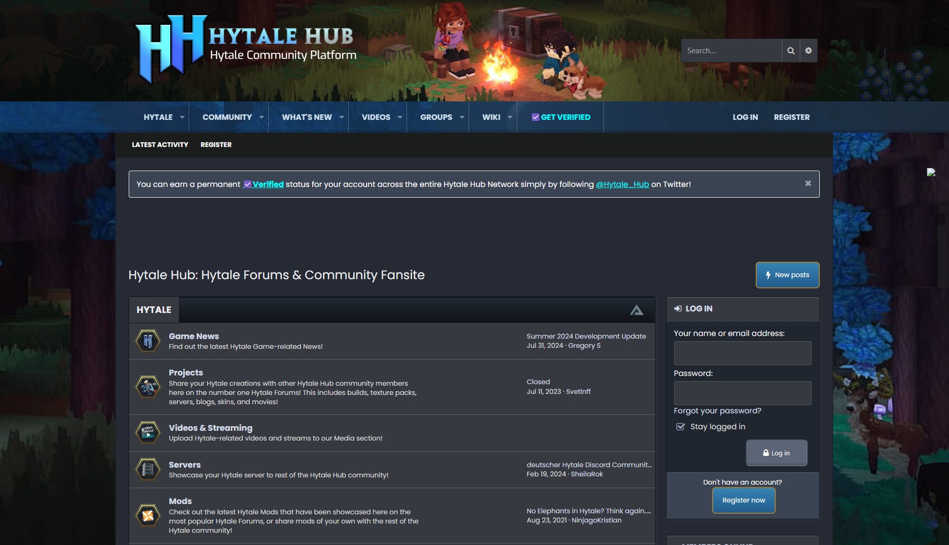Focus the Password field
The image size is (949, 545).
point(742,393)
